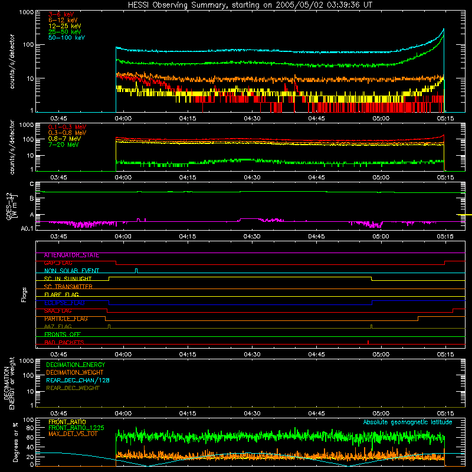Screen dimensions: 472x472
Task: Click the top plot counts/s/detector axis title
Action: tap(12, 61)
